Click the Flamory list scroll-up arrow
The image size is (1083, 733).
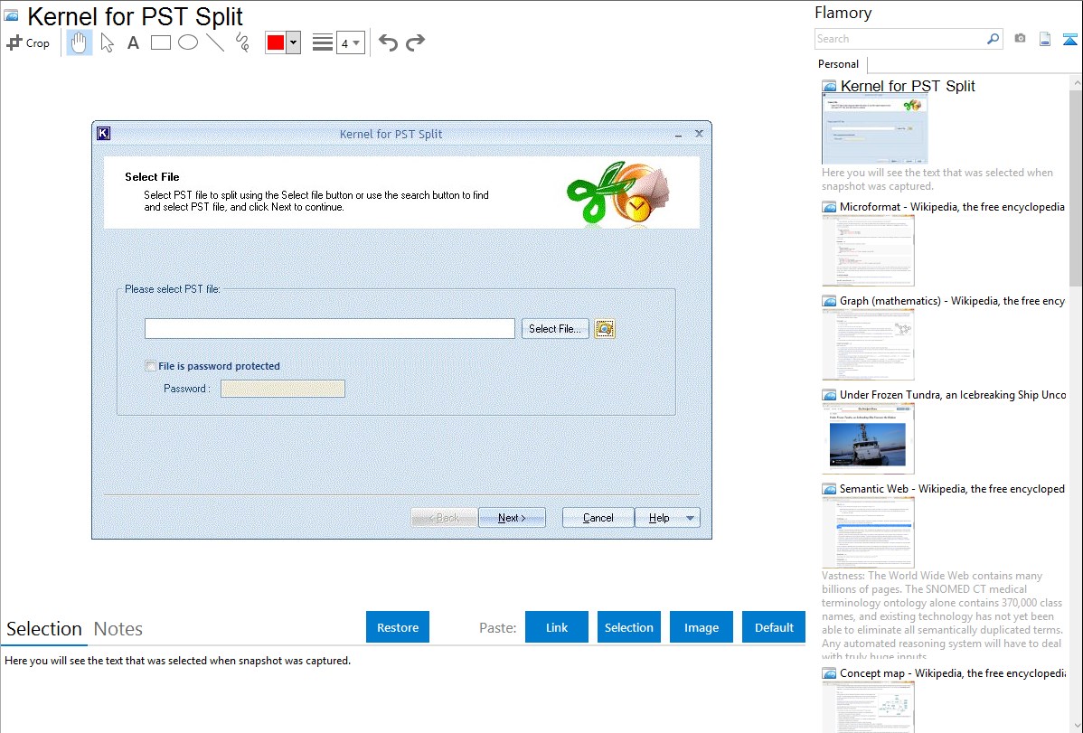click(x=1076, y=82)
